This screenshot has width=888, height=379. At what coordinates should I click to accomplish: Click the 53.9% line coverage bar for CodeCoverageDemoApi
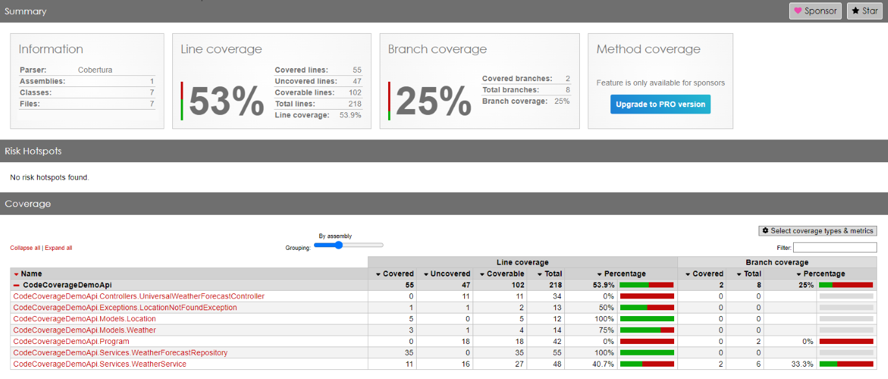(x=647, y=285)
